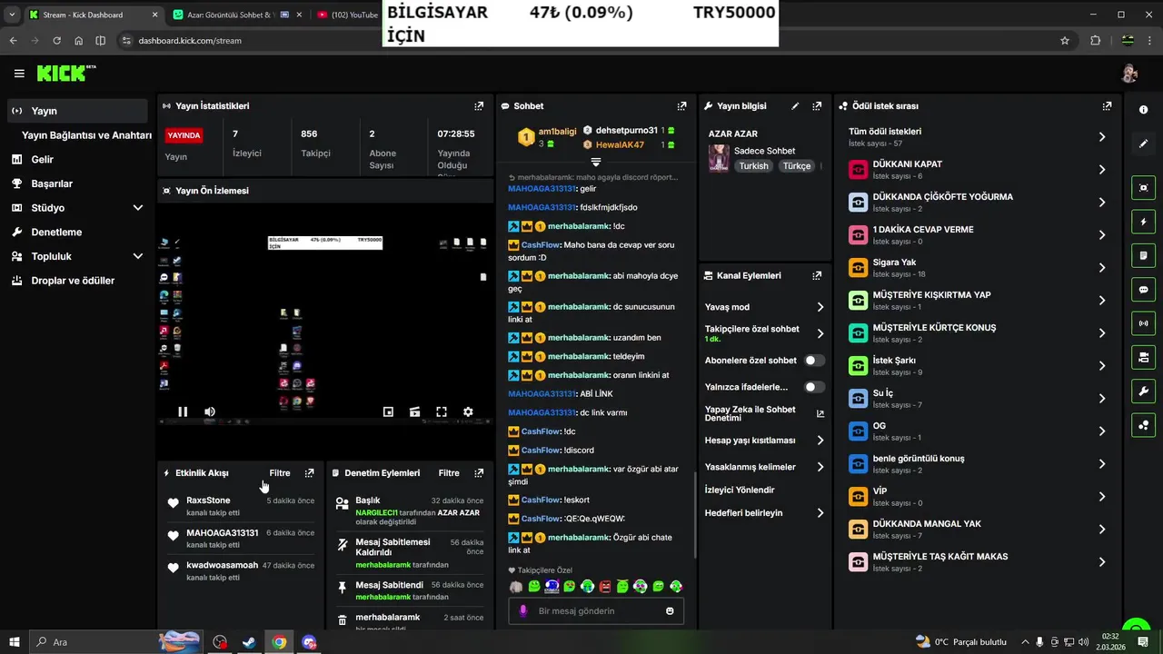
Task: Toggle the lightning activity feed icon in right rail
Action: click(1143, 222)
